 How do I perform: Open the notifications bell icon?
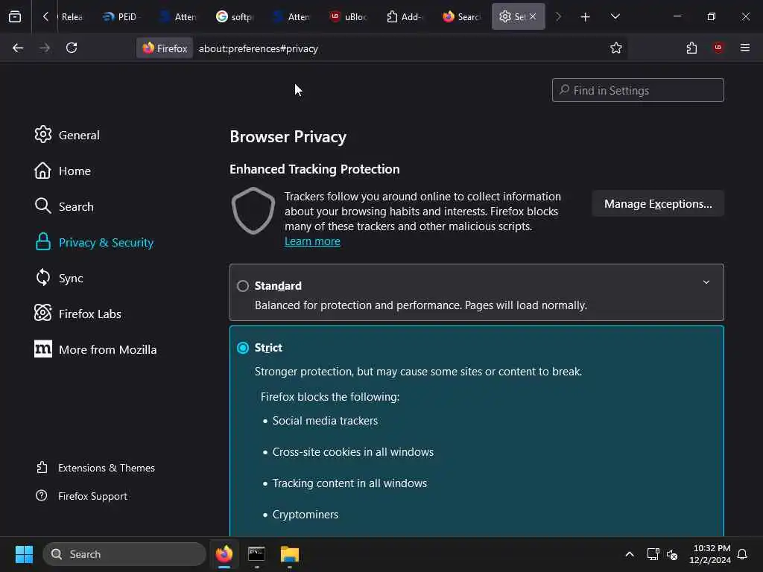743,554
